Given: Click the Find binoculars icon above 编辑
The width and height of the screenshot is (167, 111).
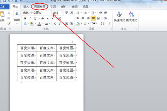Looking at the screenshot, I should 17,14.
